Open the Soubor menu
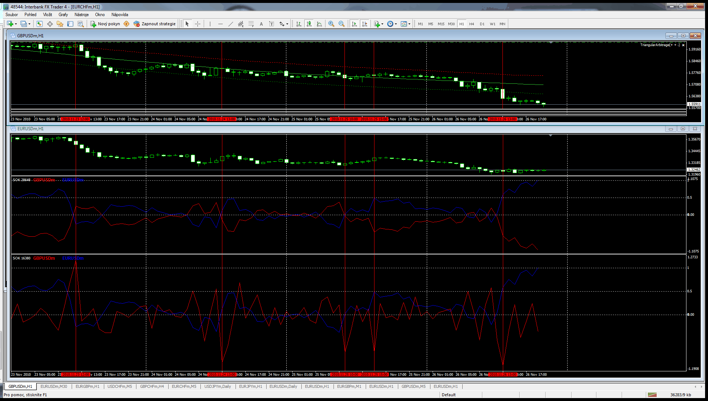The image size is (708, 401). click(x=12, y=15)
